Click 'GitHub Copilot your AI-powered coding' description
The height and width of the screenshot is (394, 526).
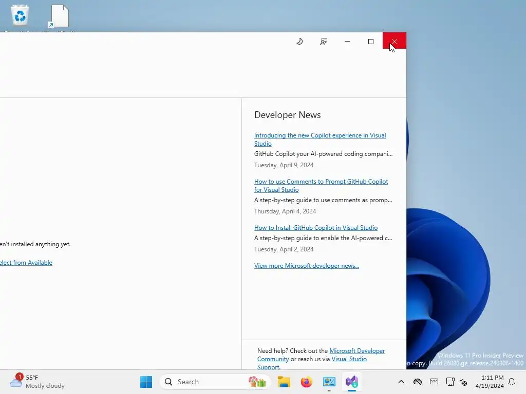(x=323, y=154)
